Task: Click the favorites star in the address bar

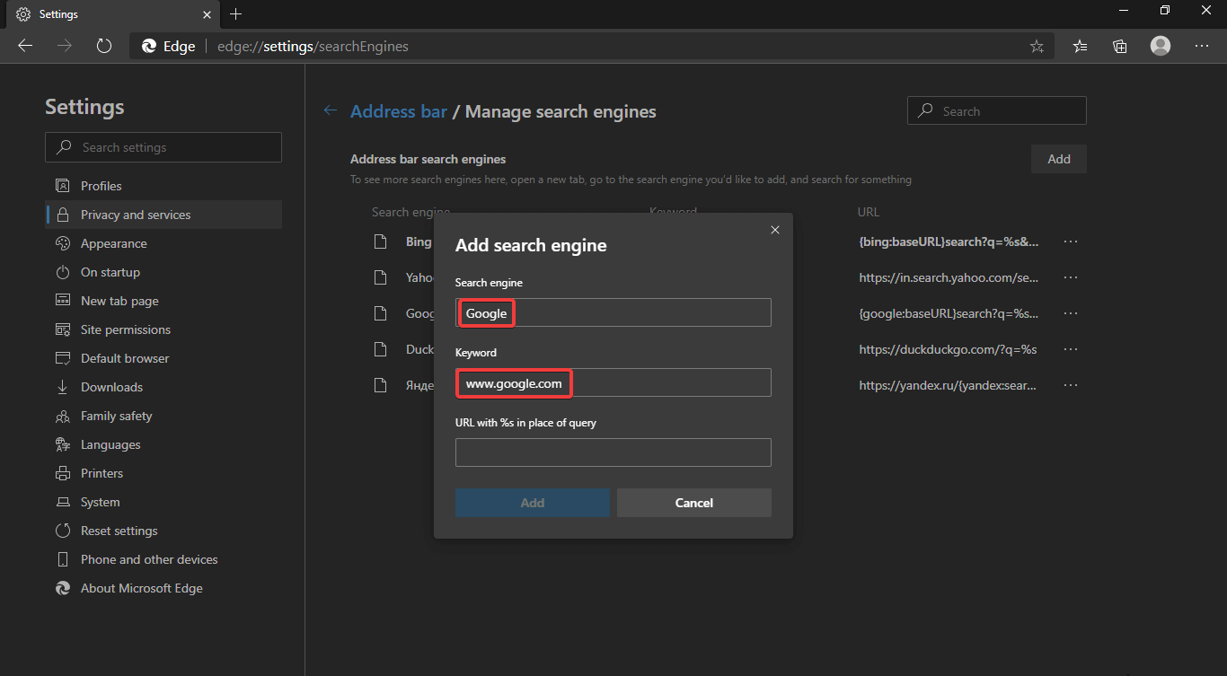Action: click(1037, 46)
